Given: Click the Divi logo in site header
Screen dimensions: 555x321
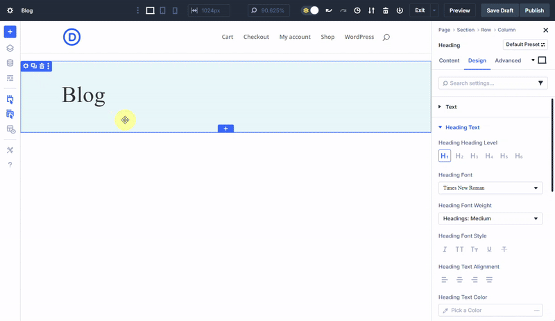Looking at the screenshot, I should click(x=72, y=37).
